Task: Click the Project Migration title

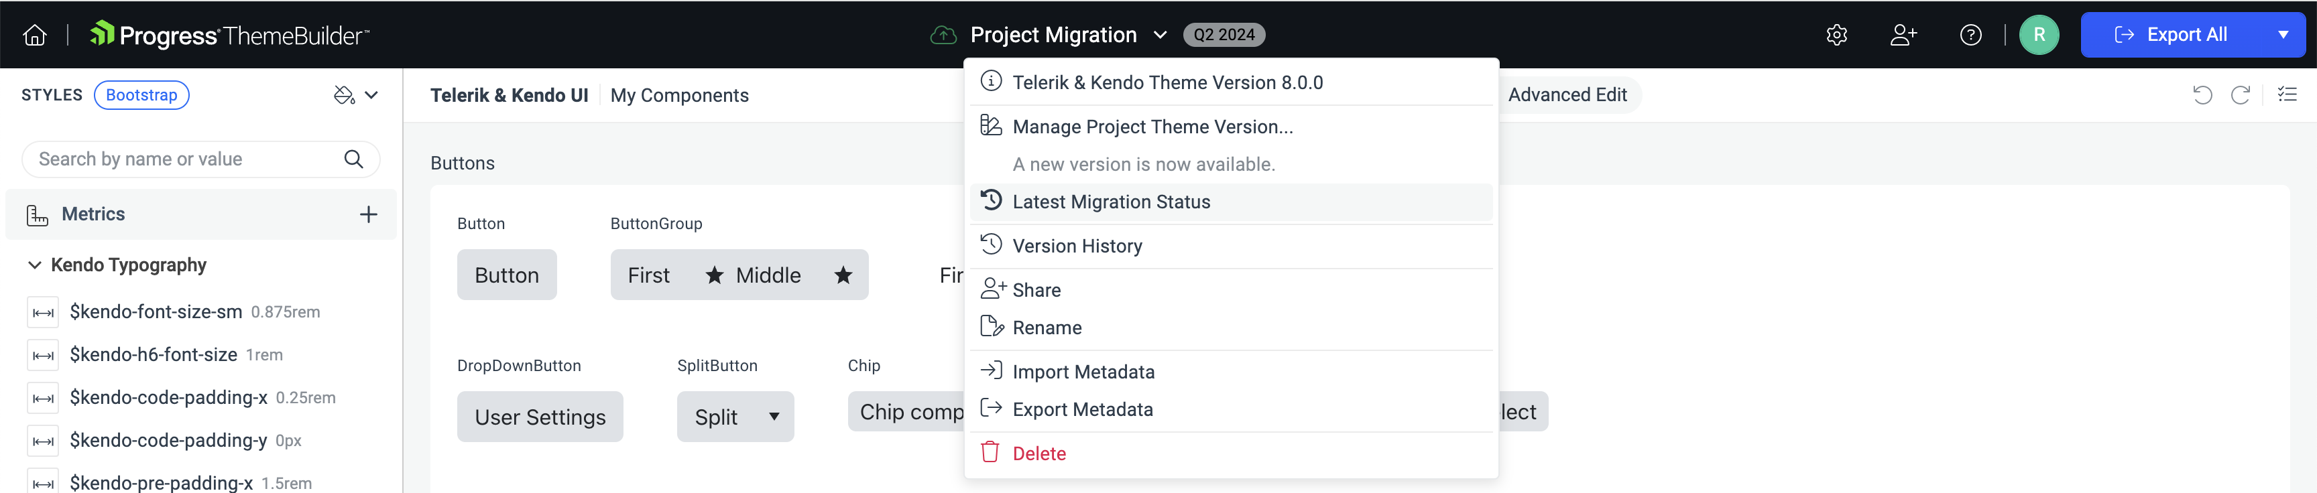Action: [1053, 35]
